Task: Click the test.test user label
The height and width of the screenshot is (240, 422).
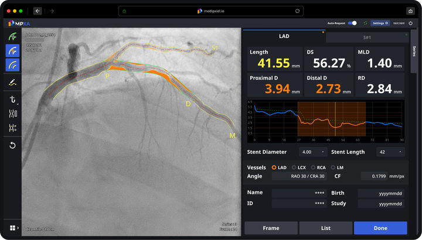Action: pyautogui.click(x=399, y=23)
